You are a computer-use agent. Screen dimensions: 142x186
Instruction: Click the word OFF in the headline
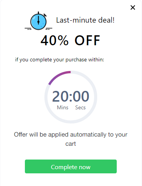pyautogui.click(x=87, y=40)
